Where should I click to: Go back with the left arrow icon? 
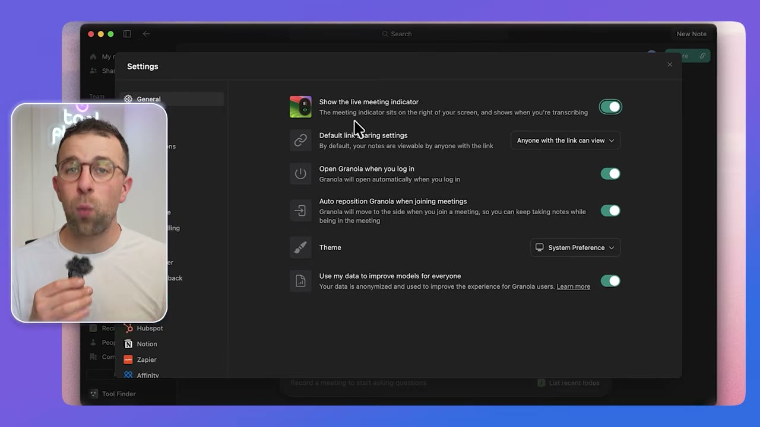(146, 34)
